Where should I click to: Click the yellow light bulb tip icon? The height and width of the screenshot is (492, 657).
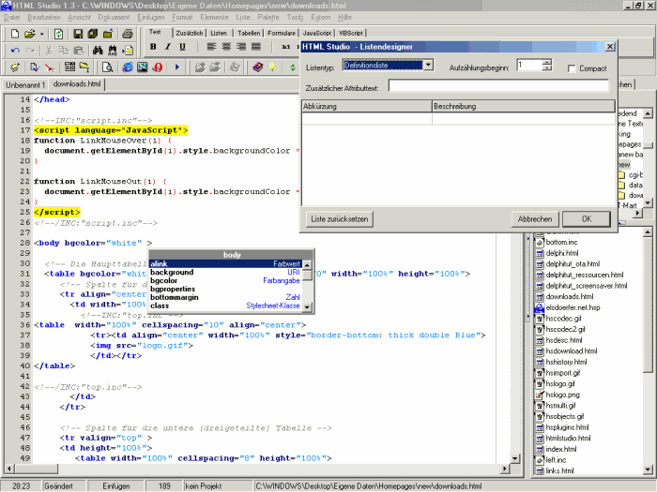coord(272,67)
